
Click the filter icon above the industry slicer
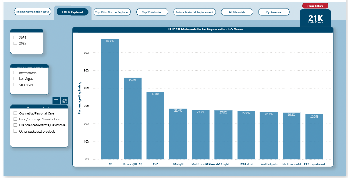(56, 101)
